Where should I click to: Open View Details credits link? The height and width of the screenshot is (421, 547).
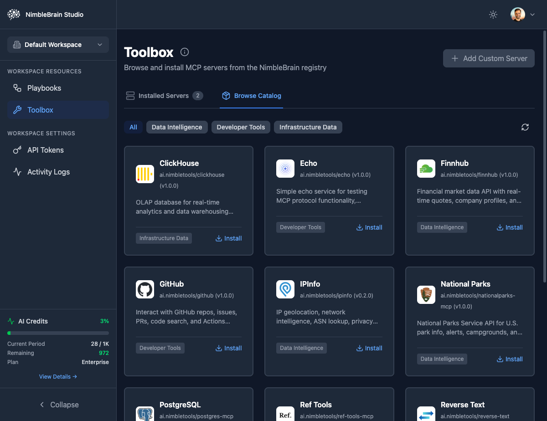[58, 377]
